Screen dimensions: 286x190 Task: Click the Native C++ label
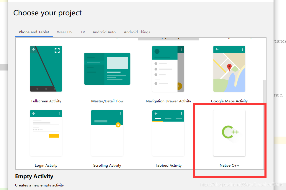click(x=229, y=166)
